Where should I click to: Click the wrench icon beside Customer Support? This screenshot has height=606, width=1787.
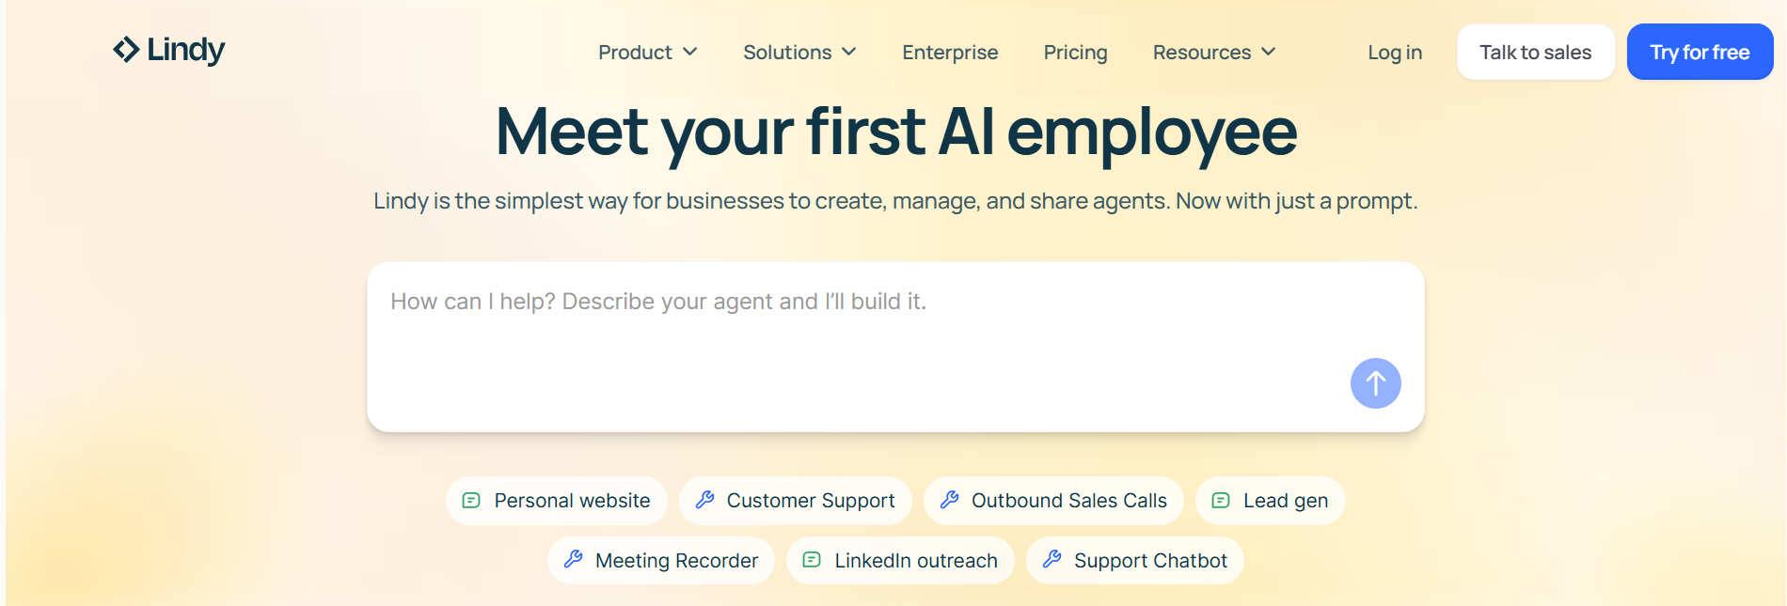pos(704,501)
